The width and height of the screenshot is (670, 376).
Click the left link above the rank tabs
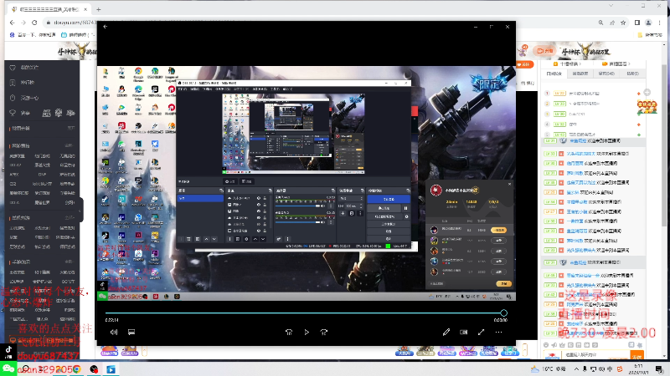click(x=568, y=64)
